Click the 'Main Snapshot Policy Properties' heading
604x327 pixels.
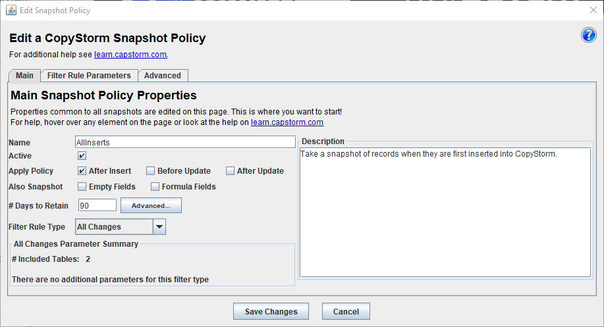(x=103, y=95)
